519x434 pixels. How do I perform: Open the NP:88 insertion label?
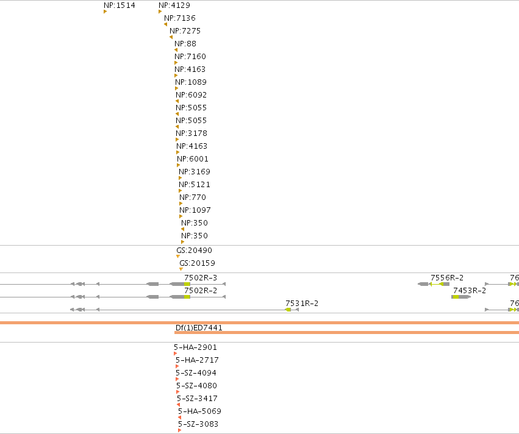185,44
